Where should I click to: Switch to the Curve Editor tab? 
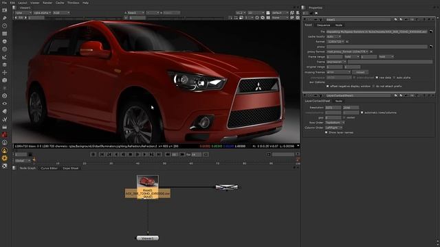[x=49, y=168]
